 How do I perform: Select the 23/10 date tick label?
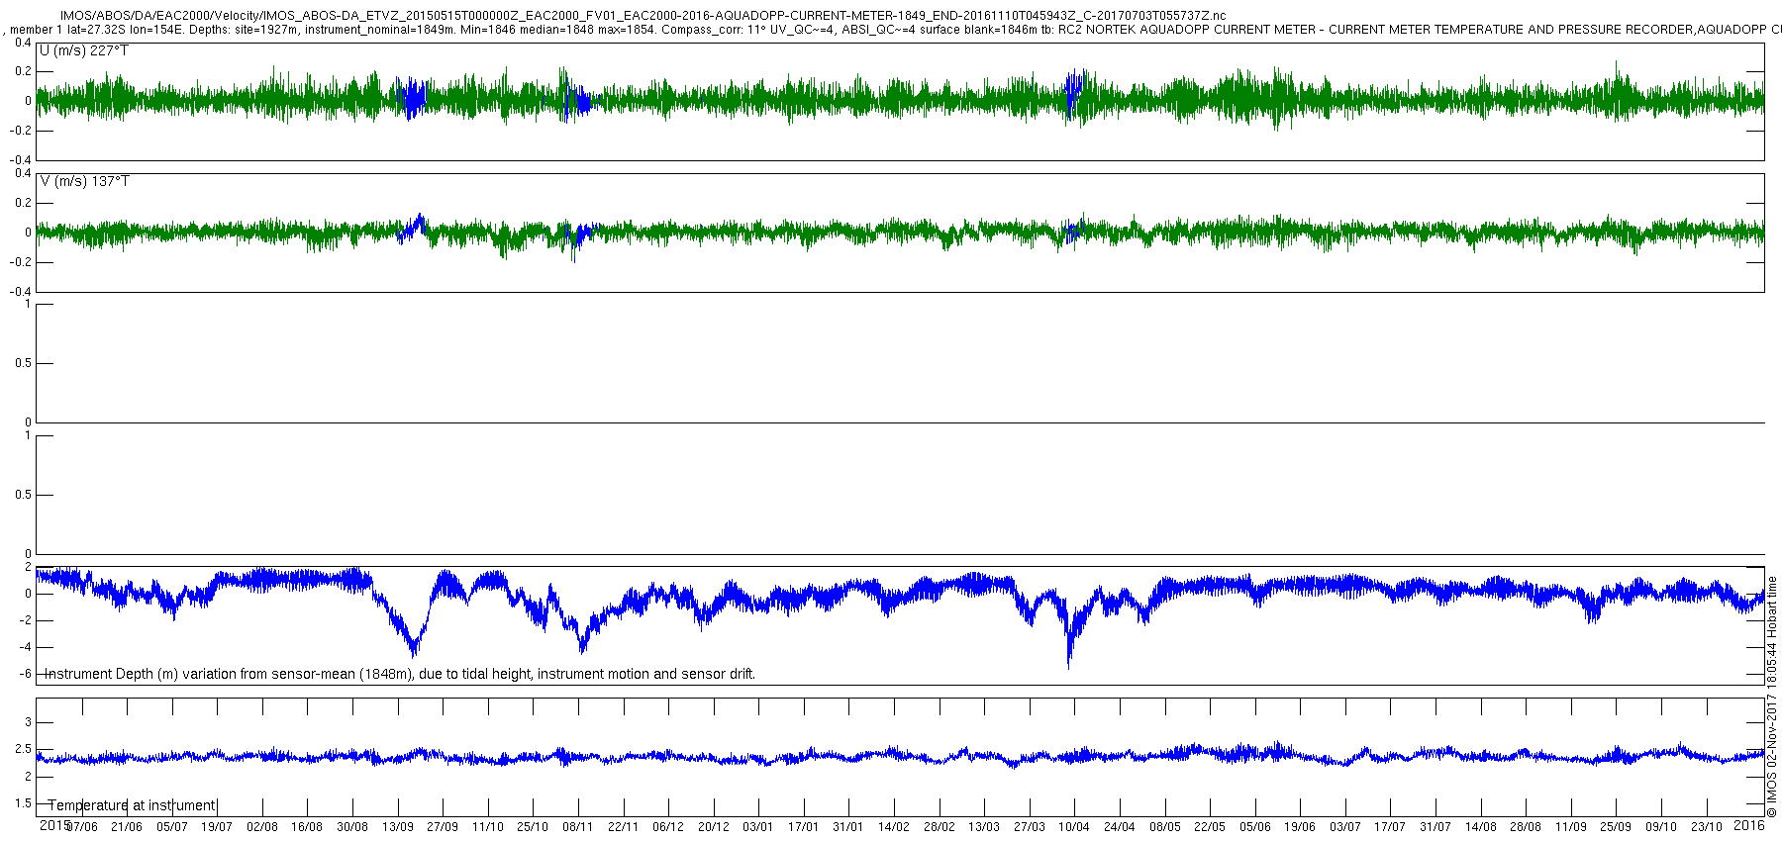tap(1707, 827)
